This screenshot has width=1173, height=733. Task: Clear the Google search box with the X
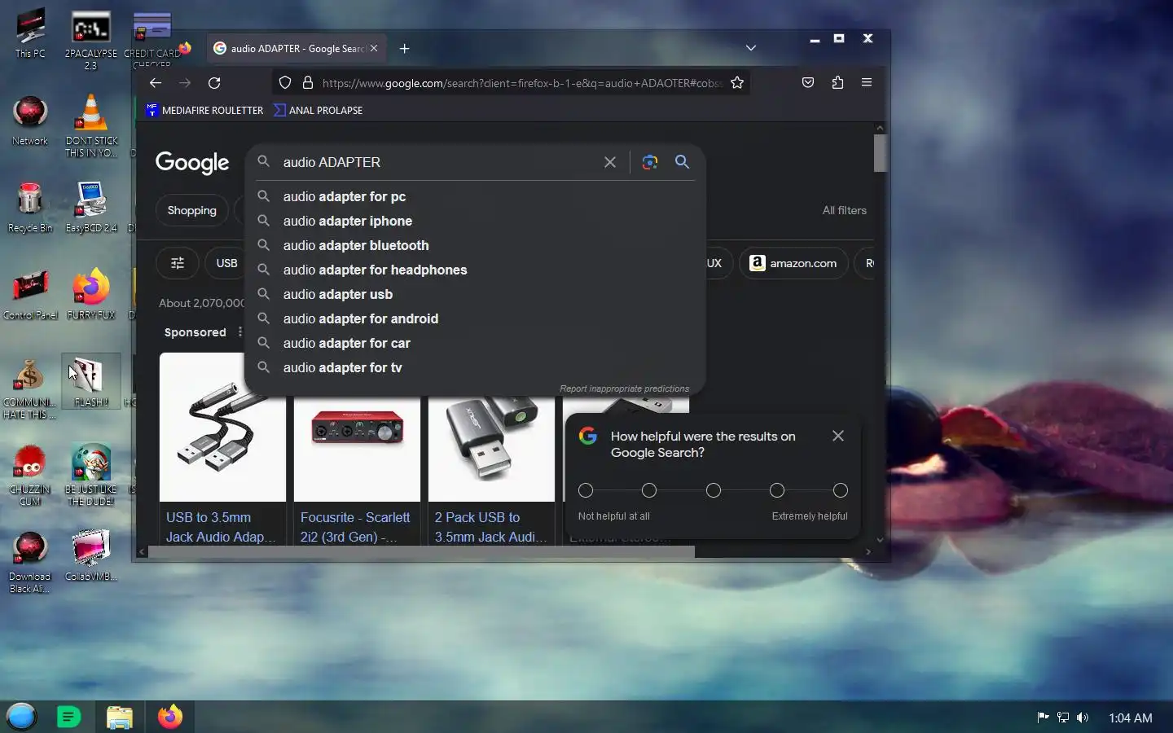coord(610,162)
